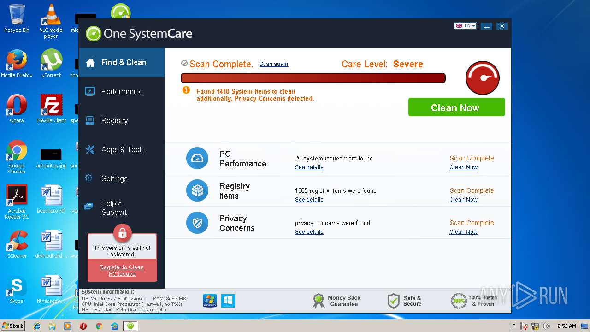Select the Skype desktop icon

tap(17, 290)
